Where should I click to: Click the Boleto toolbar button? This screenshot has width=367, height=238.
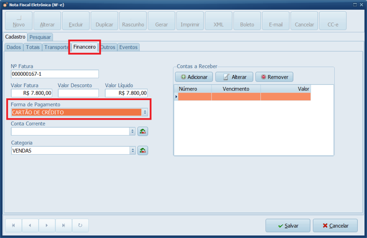[x=247, y=21]
